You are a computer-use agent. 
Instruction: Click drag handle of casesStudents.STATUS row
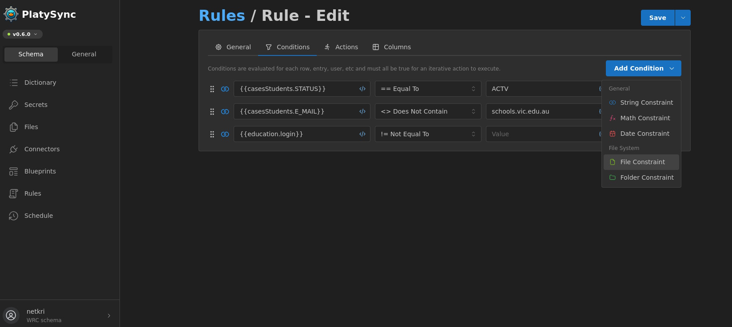(x=212, y=89)
